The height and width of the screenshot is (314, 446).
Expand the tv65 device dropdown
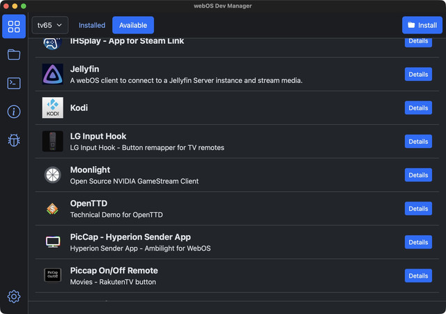50,25
